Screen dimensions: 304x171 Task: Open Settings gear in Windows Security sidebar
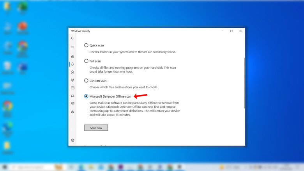pos(72,140)
